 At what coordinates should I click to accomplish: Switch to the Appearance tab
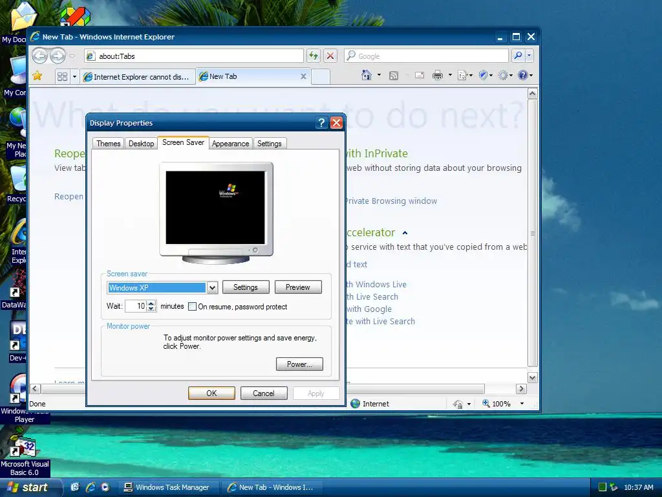tap(230, 143)
